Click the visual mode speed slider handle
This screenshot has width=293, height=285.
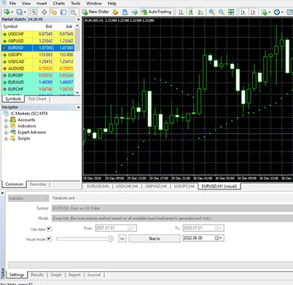point(111,238)
